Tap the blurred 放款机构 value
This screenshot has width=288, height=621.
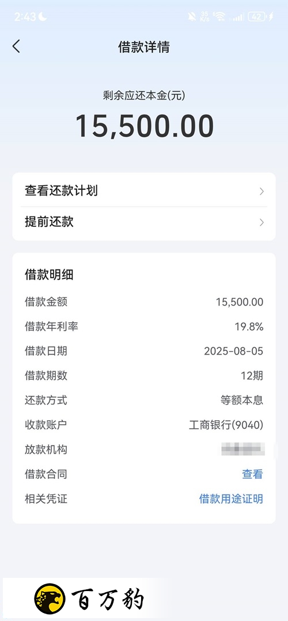coord(243,449)
